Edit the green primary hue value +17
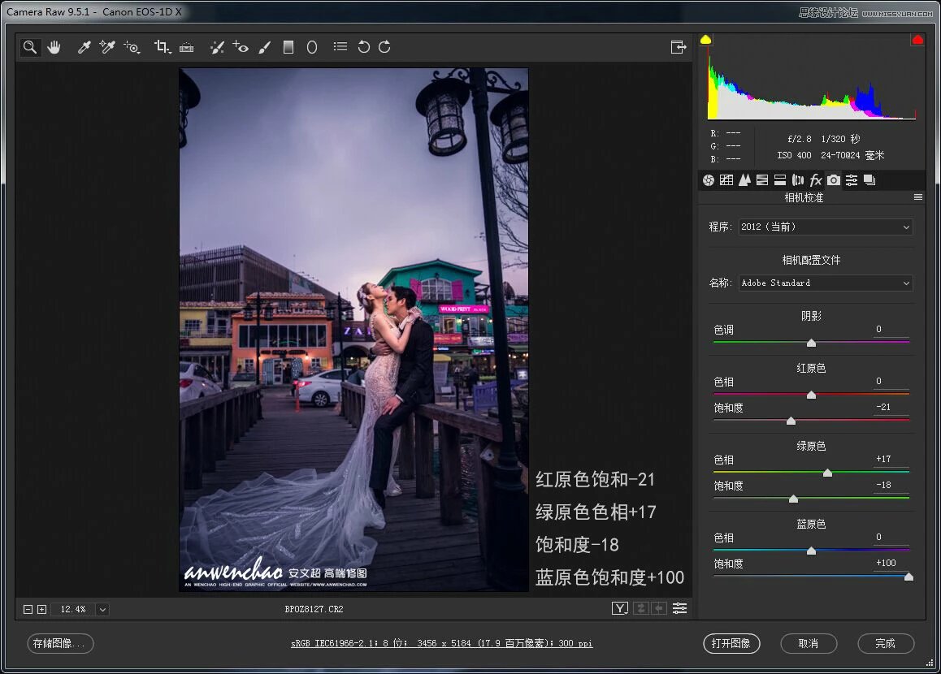 click(x=891, y=460)
